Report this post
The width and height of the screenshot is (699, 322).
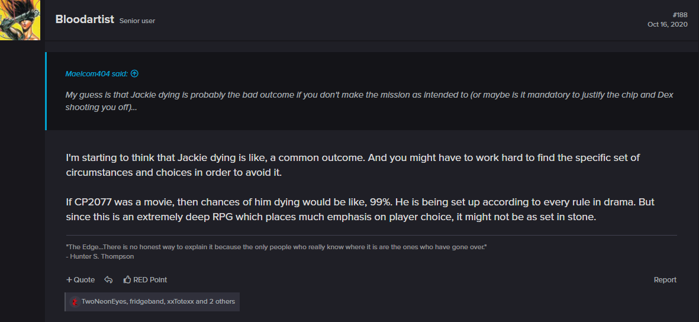(665, 279)
